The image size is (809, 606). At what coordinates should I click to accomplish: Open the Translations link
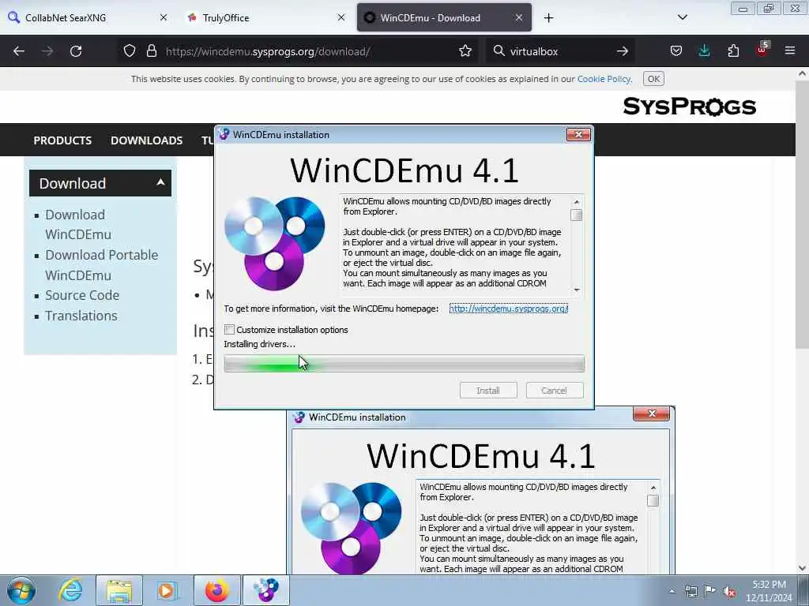pyautogui.click(x=81, y=316)
